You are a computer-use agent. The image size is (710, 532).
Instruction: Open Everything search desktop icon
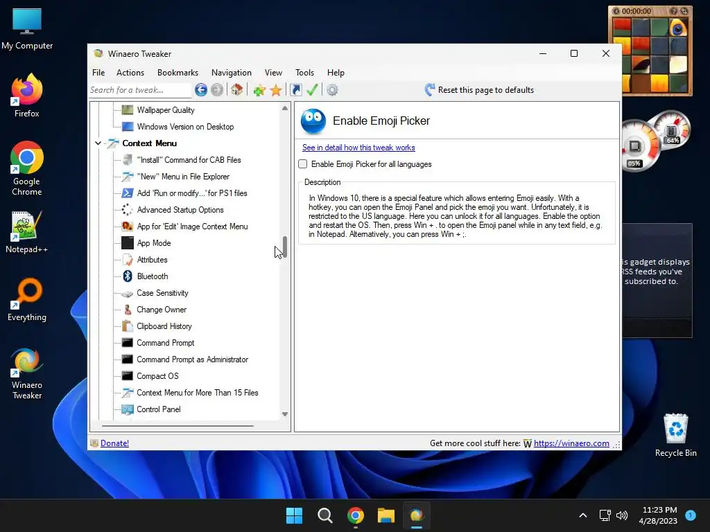click(27, 293)
